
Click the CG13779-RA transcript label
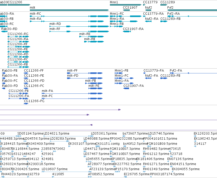tap(153, 14)
